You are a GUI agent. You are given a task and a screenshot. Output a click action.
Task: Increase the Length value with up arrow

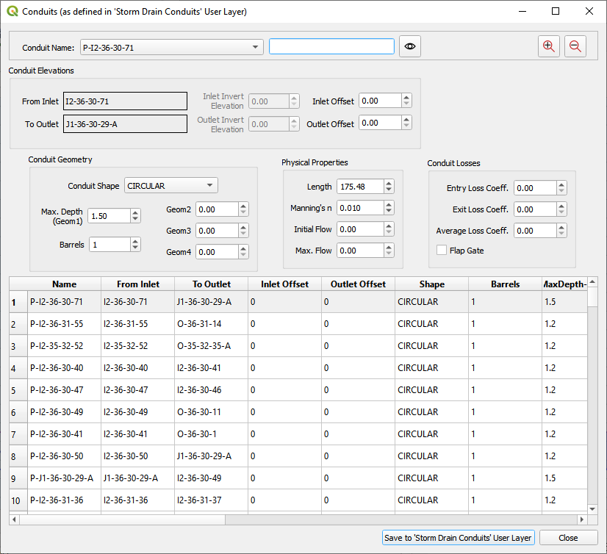pos(389,184)
